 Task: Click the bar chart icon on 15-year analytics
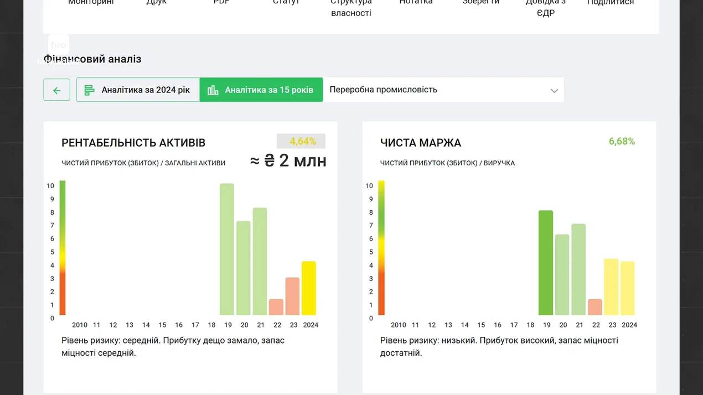click(213, 90)
